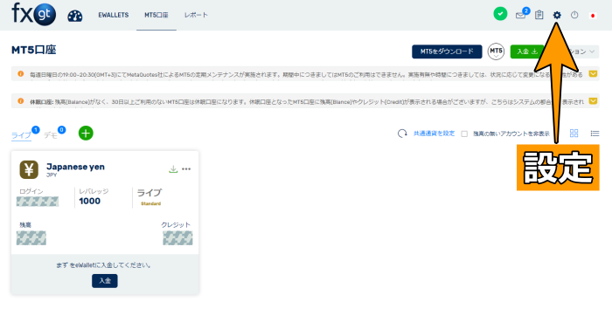Click the green verification checkmark icon
This screenshot has height=336, width=612.
[x=500, y=14]
